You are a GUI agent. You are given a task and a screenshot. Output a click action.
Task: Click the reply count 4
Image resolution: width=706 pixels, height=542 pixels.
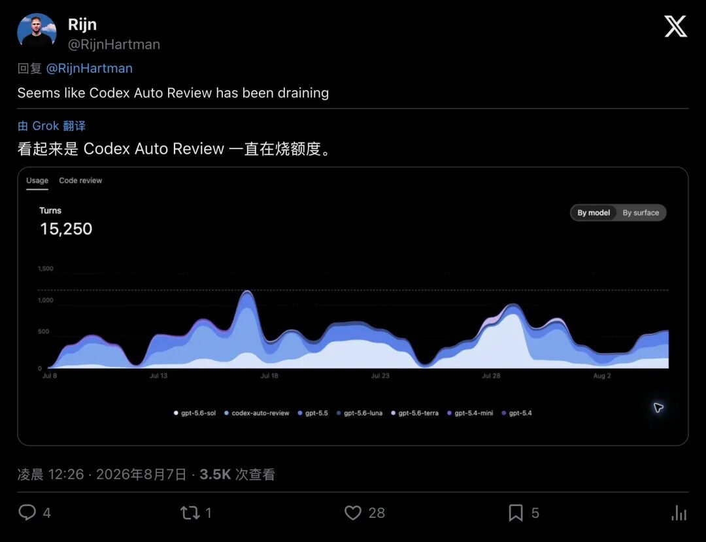47,513
